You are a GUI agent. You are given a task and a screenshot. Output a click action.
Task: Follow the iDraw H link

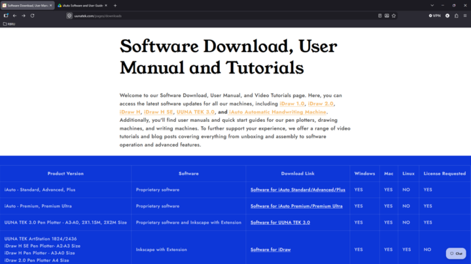pyautogui.click(x=130, y=112)
